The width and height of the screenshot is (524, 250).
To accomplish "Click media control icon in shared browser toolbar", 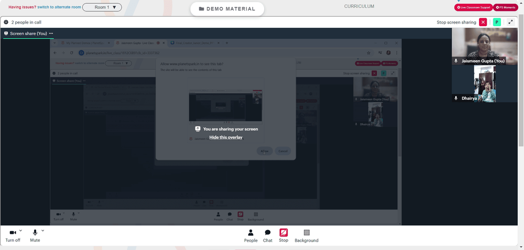I will click(380, 53).
